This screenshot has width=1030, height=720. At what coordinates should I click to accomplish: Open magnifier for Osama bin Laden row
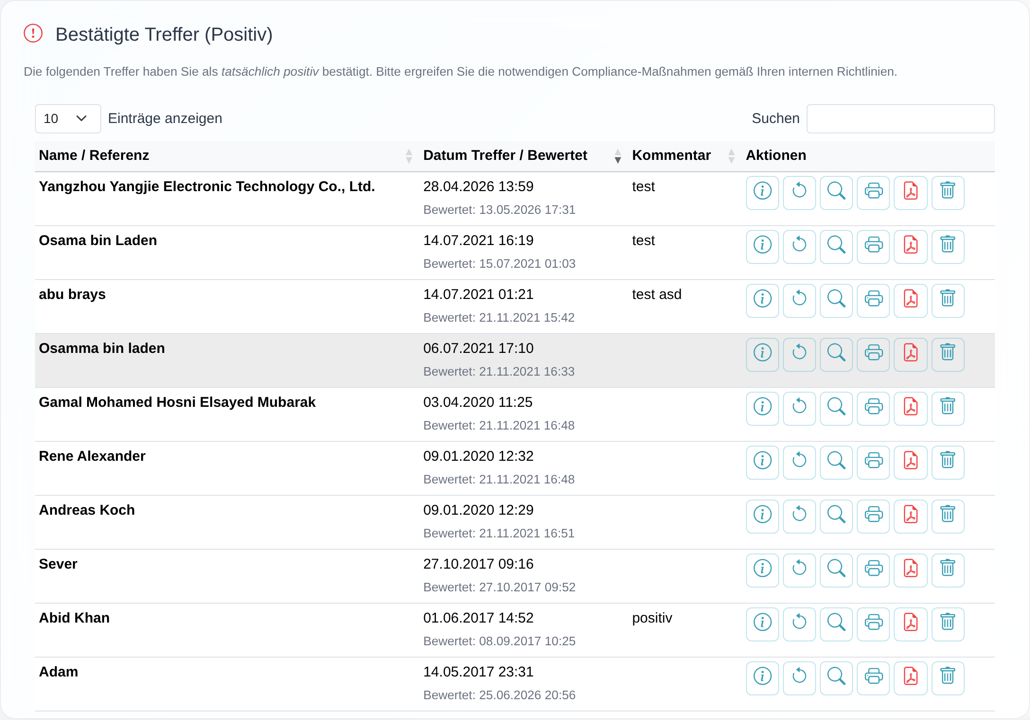pyautogui.click(x=836, y=246)
